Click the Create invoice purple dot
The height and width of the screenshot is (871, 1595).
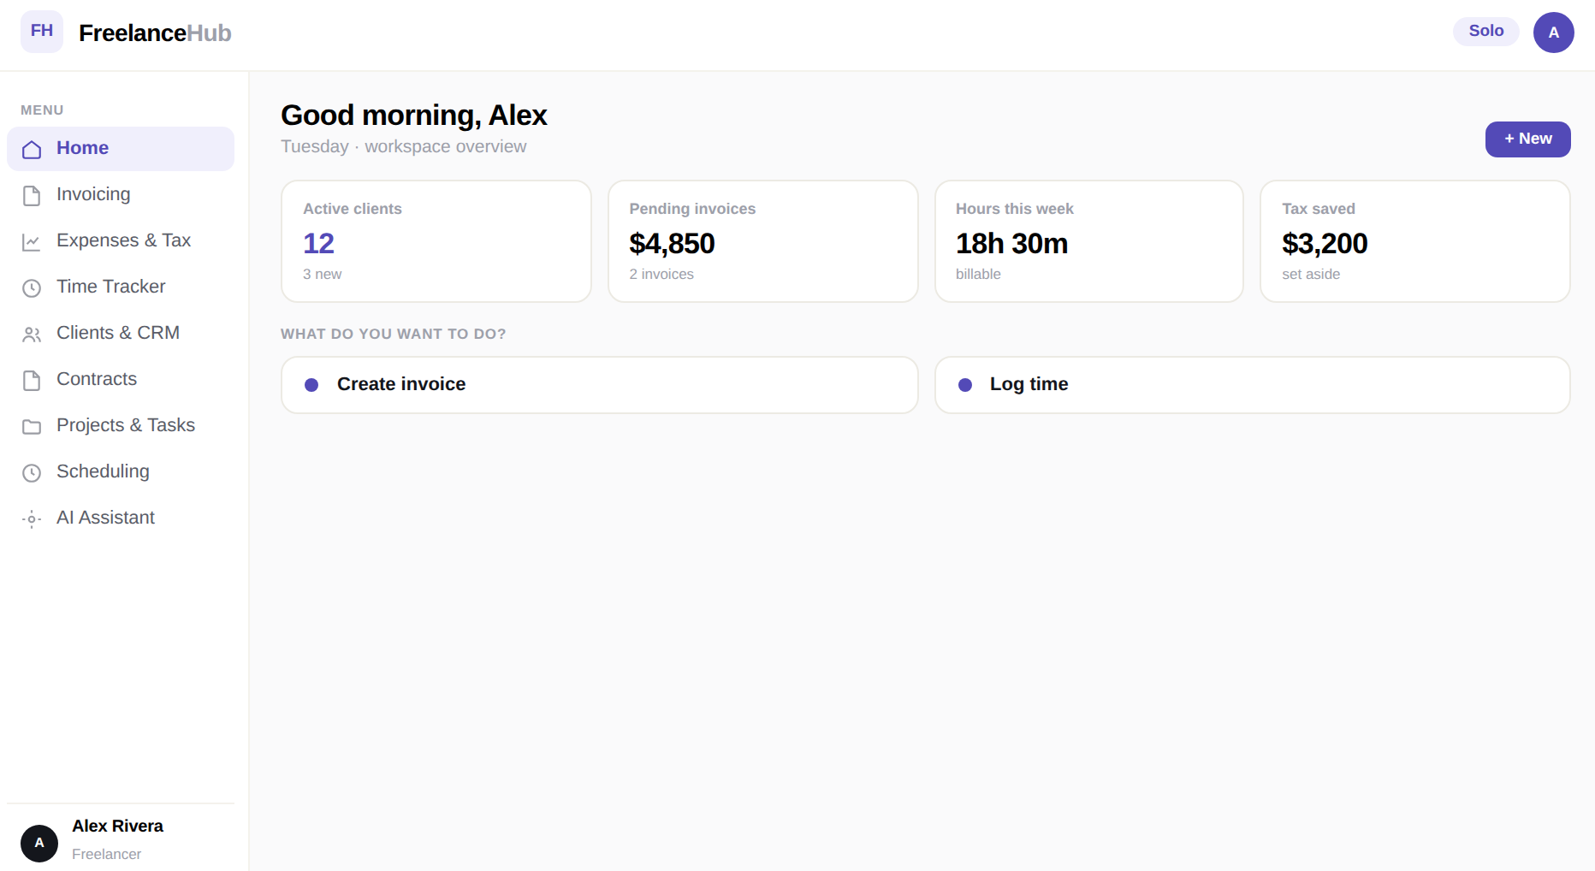[x=311, y=385]
